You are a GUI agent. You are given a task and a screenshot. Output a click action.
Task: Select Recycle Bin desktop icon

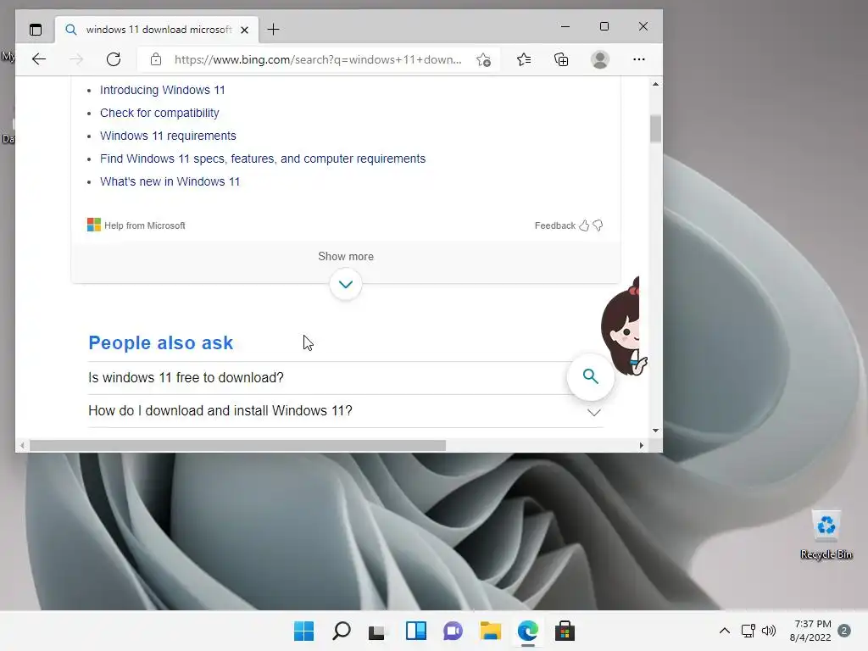pyautogui.click(x=826, y=535)
